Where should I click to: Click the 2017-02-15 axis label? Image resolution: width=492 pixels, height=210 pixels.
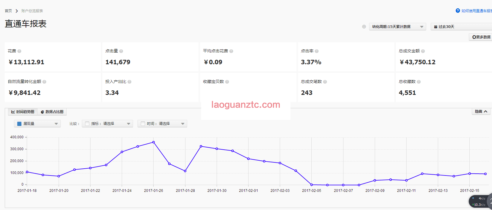tap(470, 191)
